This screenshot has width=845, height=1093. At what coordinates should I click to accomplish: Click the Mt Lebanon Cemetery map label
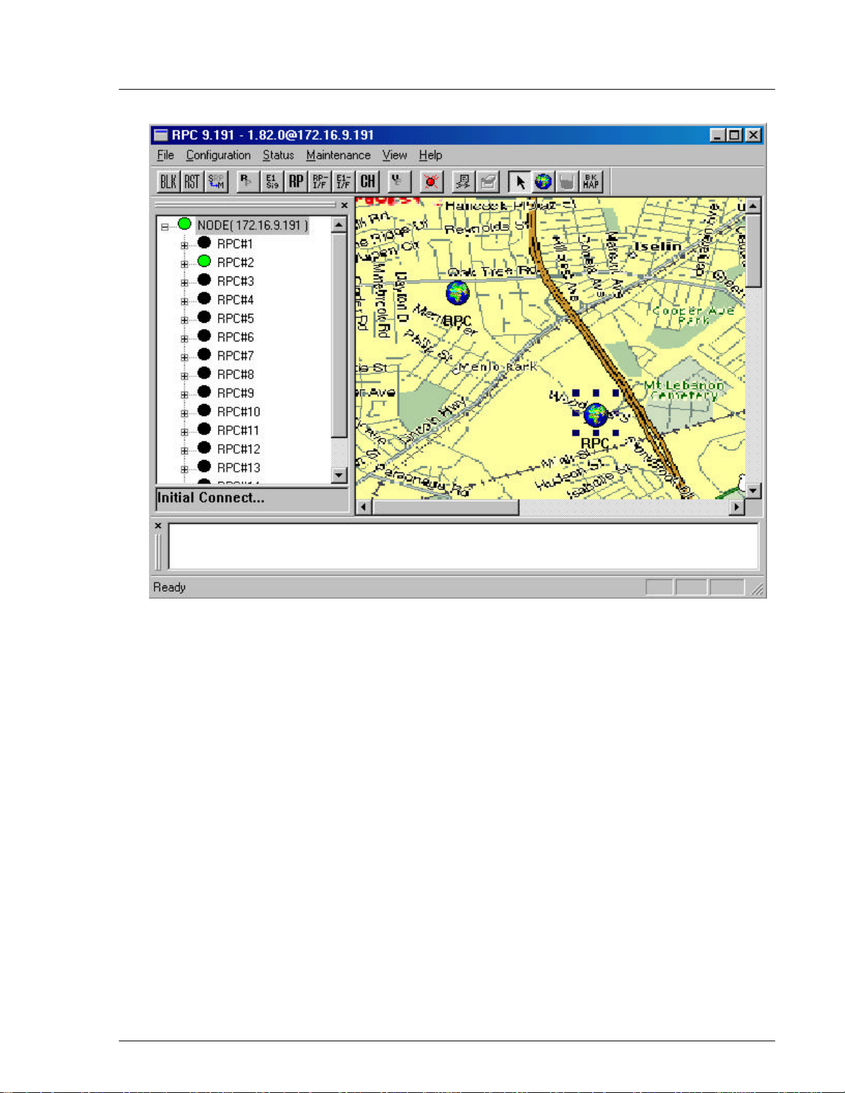[684, 390]
